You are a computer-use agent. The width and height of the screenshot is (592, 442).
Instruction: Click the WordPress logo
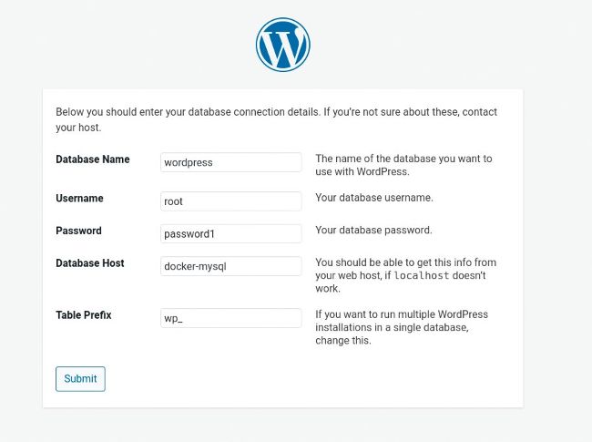pos(283,45)
